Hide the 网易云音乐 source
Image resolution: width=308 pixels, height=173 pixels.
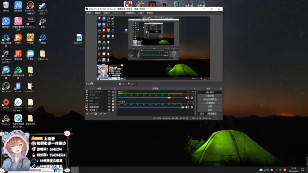pyautogui.click(x=109, y=104)
